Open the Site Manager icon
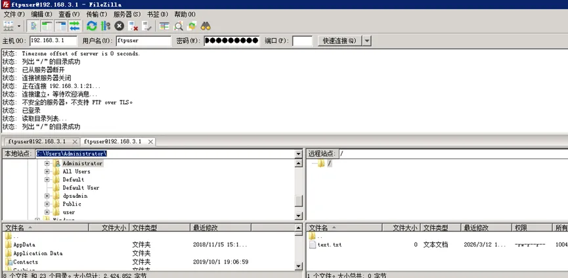568x278 pixels. (8, 26)
